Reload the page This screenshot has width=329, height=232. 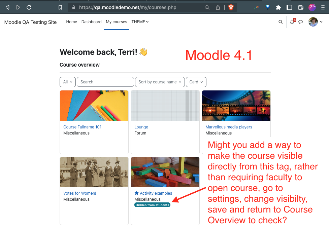click(x=29, y=7)
